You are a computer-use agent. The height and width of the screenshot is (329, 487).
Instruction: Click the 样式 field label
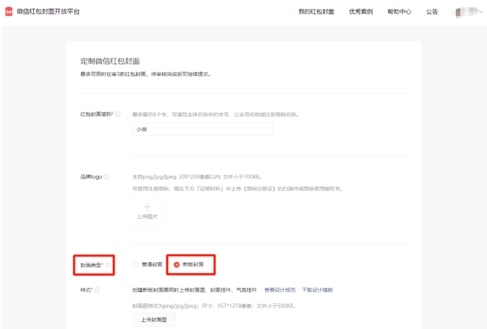(x=85, y=290)
